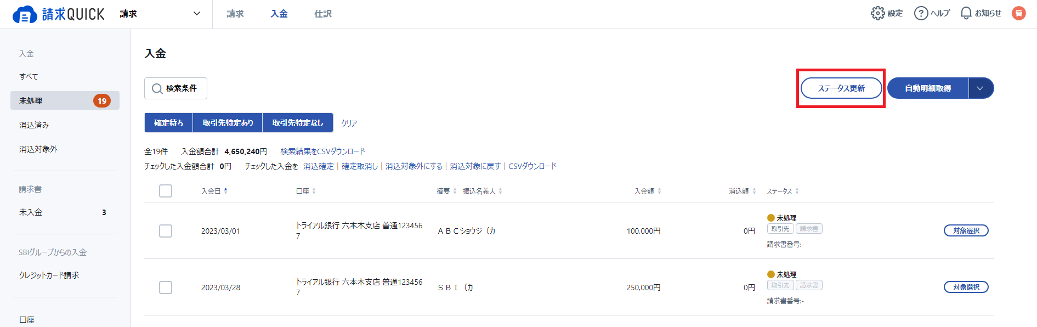
Task: Click 対象選択 for SBI row
Action: click(966, 287)
